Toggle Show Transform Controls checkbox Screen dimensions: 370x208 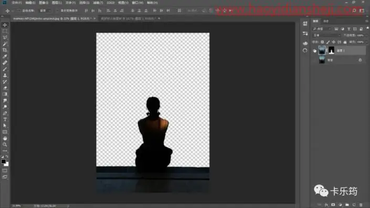tap(57, 11)
